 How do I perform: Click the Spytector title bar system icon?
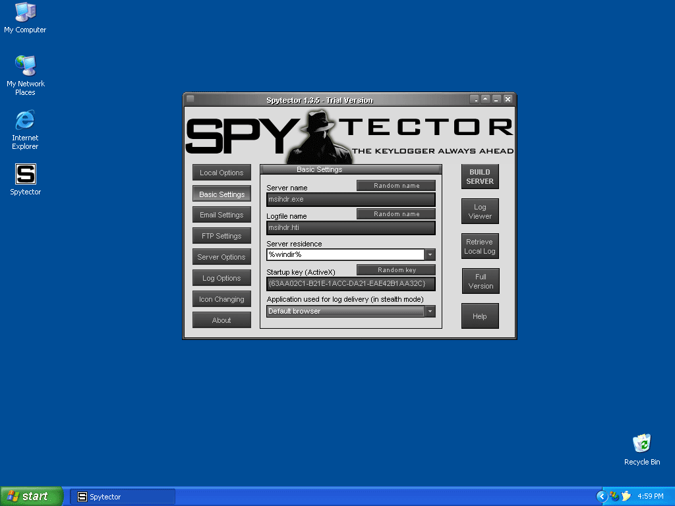pyautogui.click(x=191, y=99)
